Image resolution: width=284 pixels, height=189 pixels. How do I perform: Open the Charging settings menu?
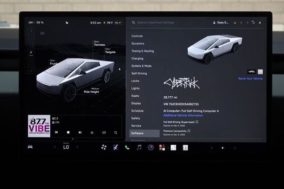(x=137, y=59)
